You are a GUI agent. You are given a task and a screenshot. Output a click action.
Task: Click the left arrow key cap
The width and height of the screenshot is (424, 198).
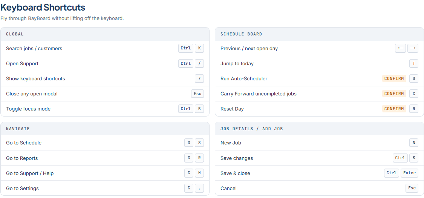pos(401,48)
